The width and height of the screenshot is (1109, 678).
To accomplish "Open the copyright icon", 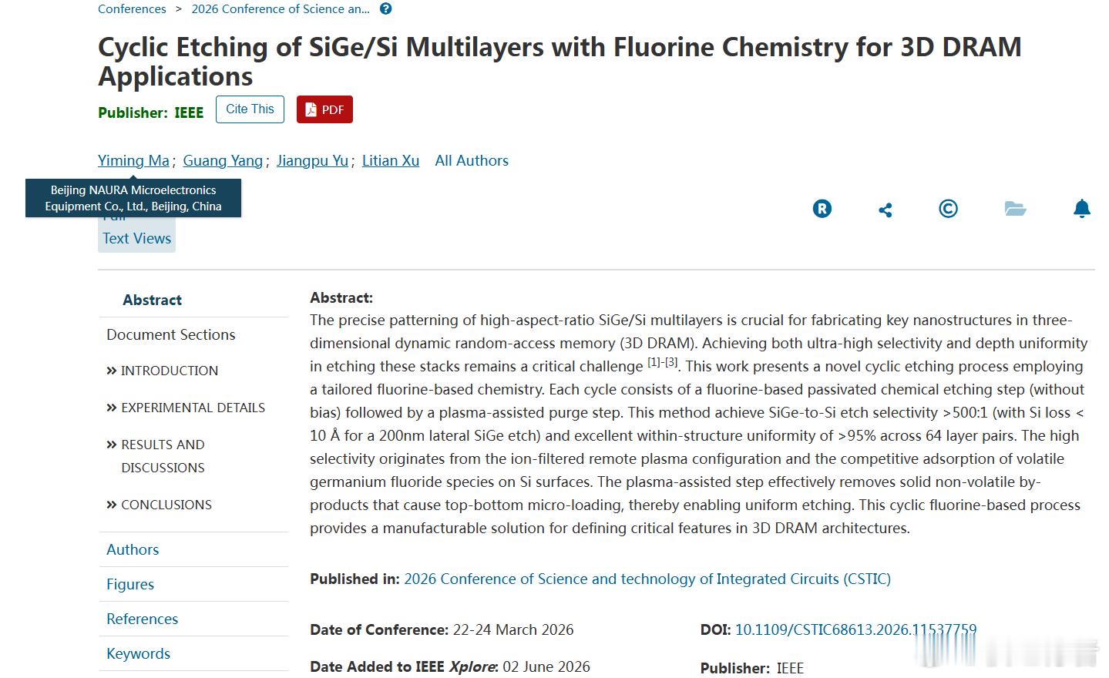I will 949,209.
